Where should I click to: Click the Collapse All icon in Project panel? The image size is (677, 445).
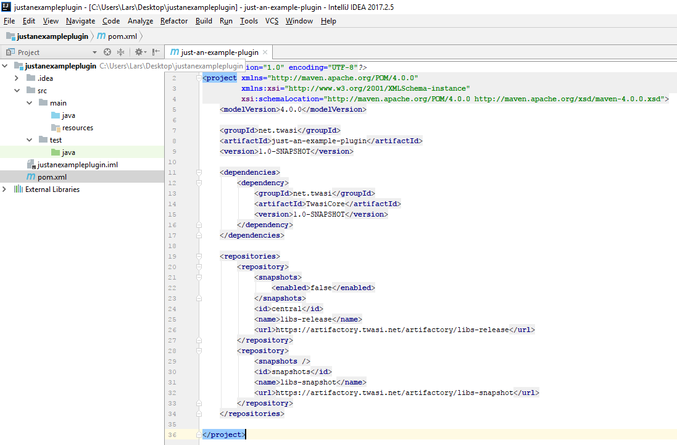click(121, 52)
